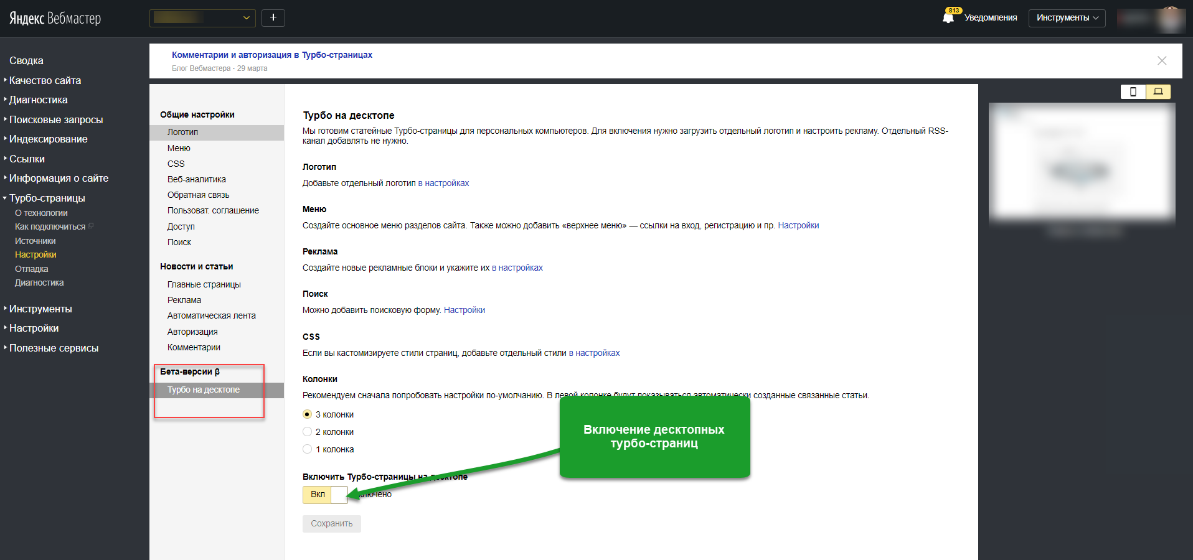This screenshot has height=560, width=1193.
Task: Select Авторизация settings tab
Action: (x=192, y=332)
